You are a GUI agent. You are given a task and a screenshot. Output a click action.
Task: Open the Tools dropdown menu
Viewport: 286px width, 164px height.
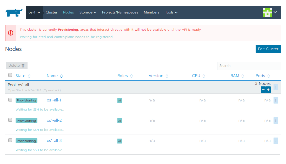point(171,12)
